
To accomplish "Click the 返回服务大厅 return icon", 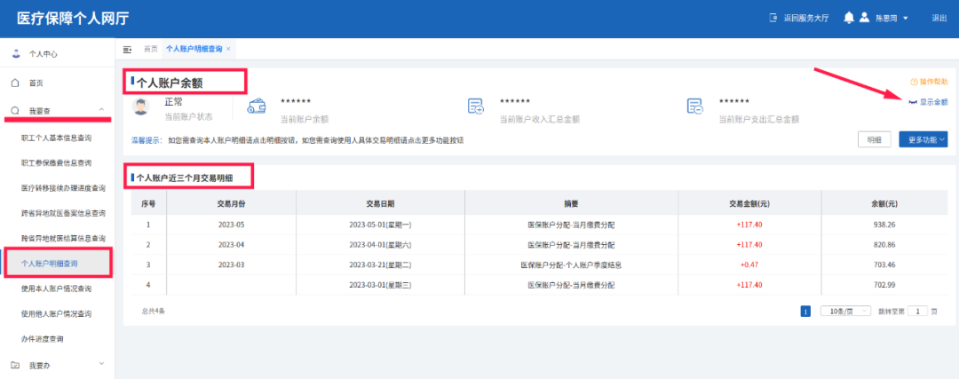I will (x=773, y=18).
